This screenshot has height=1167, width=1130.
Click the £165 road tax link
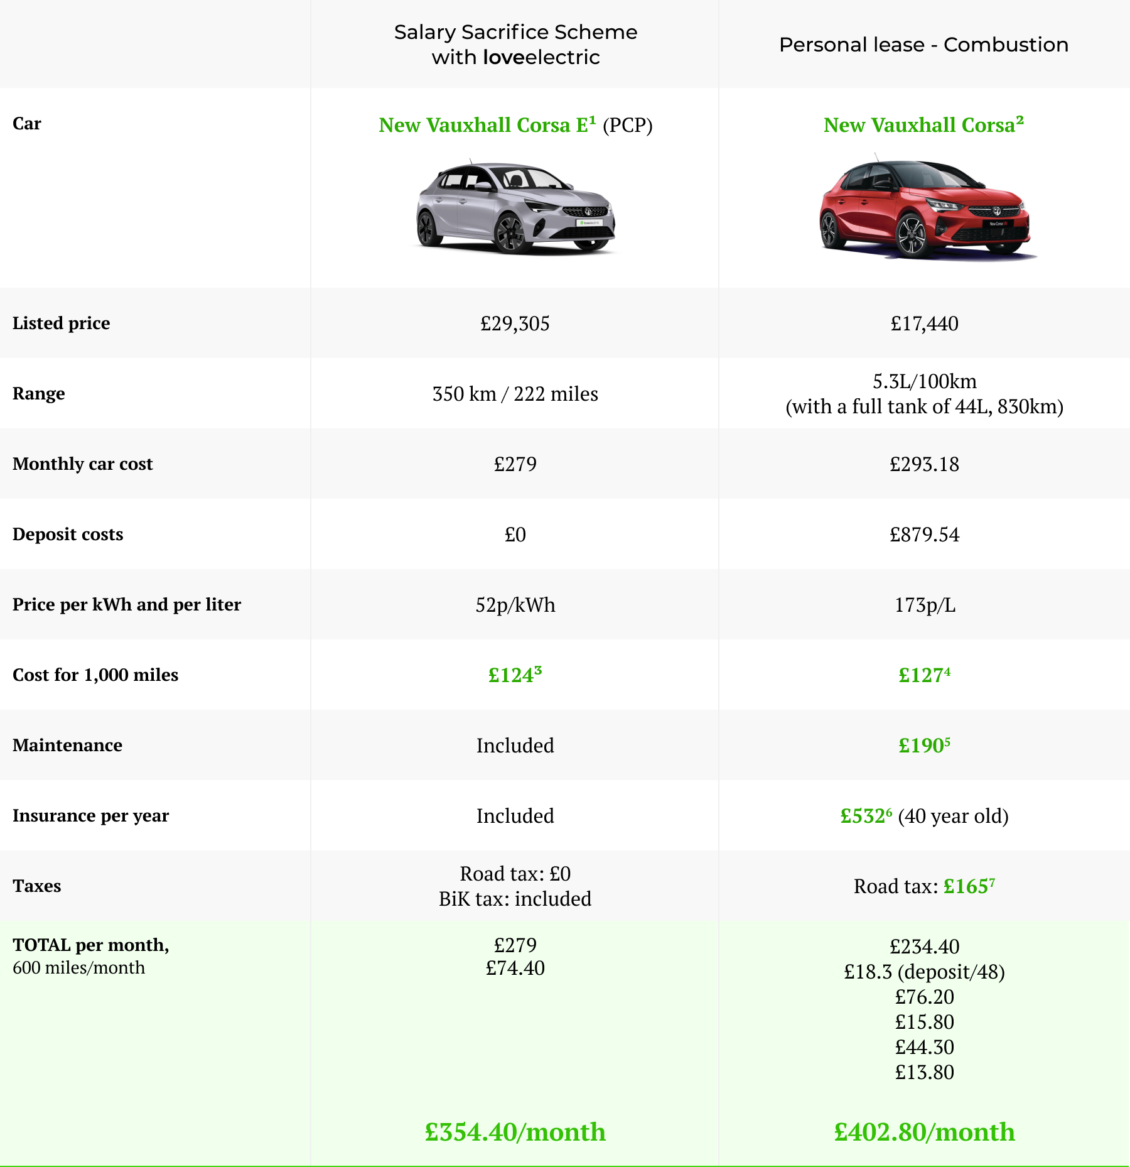969,886
